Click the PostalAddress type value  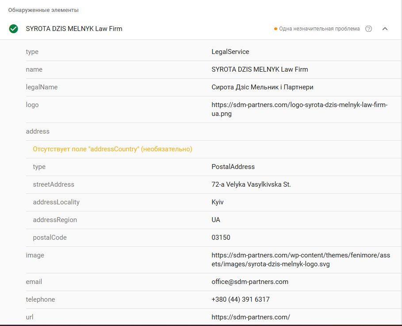click(x=233, y=167)
